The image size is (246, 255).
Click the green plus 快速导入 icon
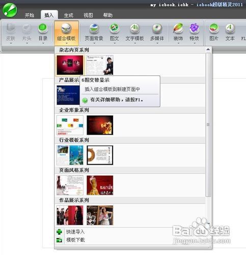(59, 232)
